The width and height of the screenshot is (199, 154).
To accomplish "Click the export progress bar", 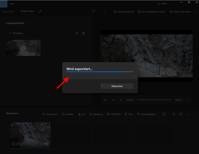I will pos(100,72).
